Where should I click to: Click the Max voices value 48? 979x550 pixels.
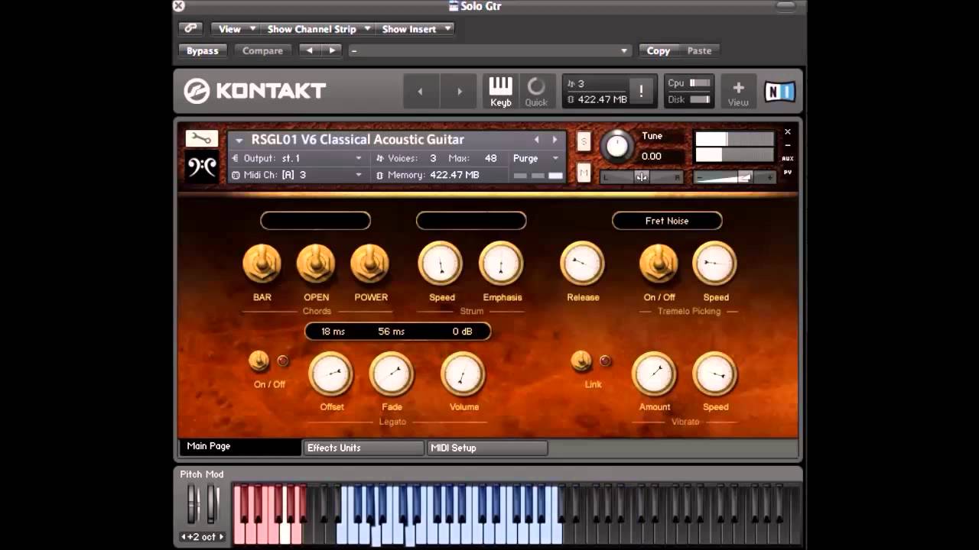point(490,158)
